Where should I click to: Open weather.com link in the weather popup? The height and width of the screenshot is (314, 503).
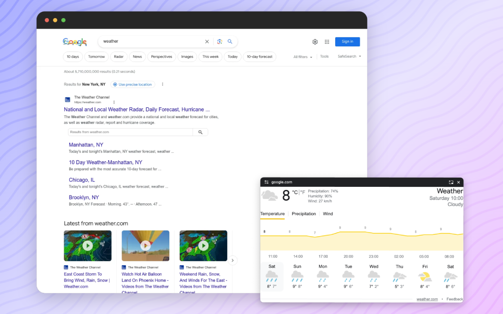click(x=427, y=299)
